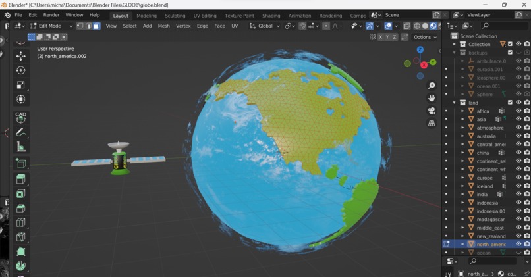This screenshot has height=277, width=531.
Task: Switch to the UV Editing workspace tab
Action: (205, 16)
